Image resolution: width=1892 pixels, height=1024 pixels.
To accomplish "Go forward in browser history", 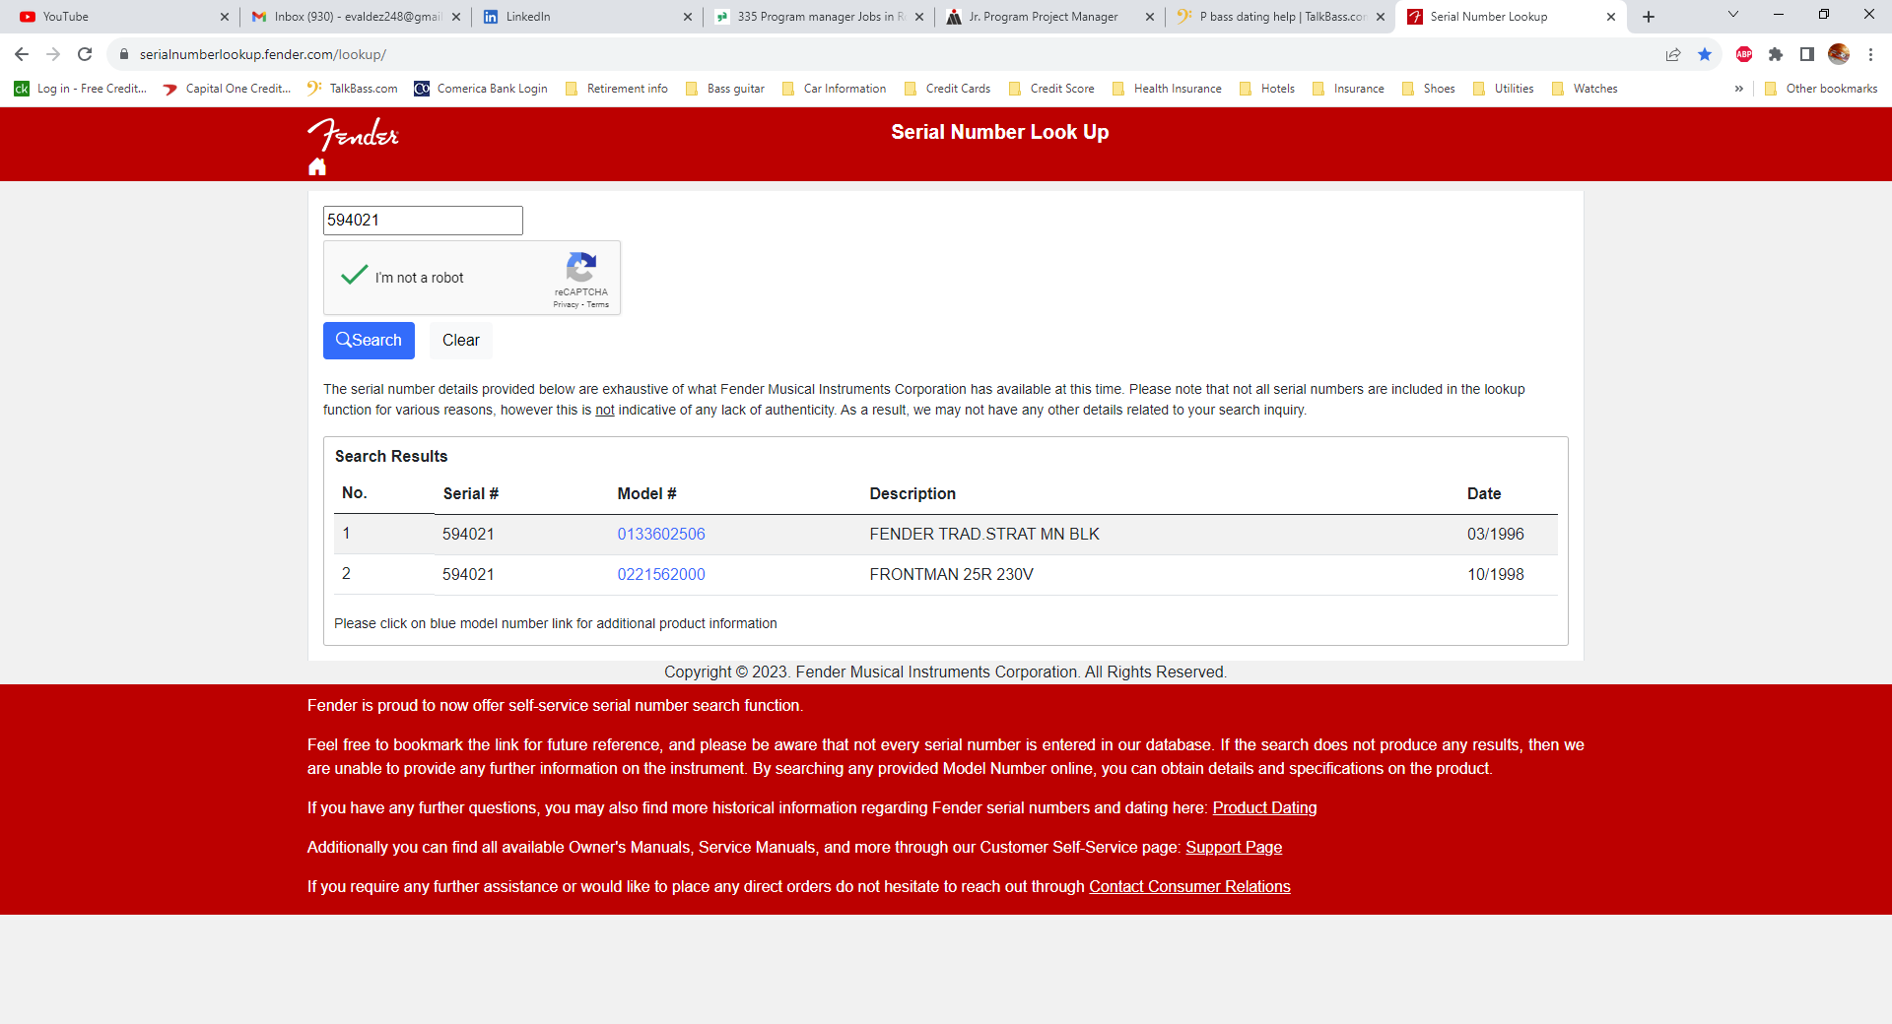I will (53, 54).
